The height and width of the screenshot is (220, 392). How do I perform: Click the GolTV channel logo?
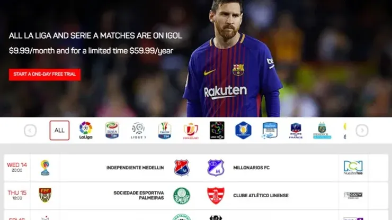[353, 195]
